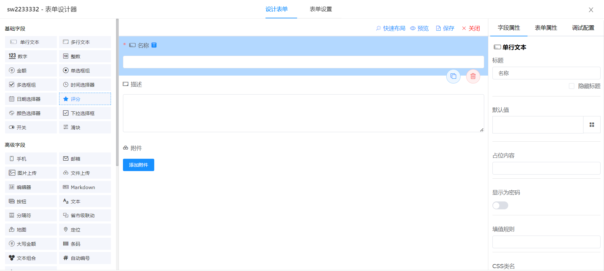Switch to the 设计表单 tab
Screen dimensions: 604x271
pyautogui.click(x=277, y=9)
